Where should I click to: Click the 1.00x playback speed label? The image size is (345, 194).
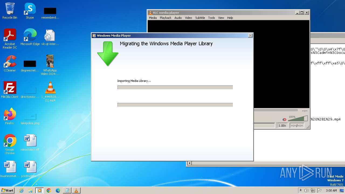(x=282, y=126)
